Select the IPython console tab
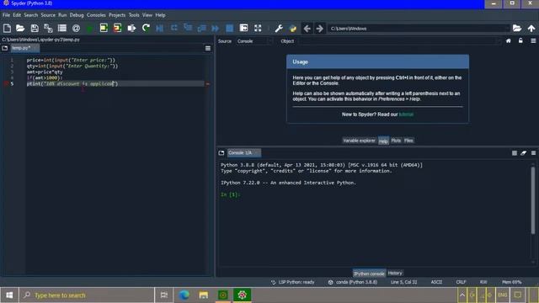 tap(369, 274)
